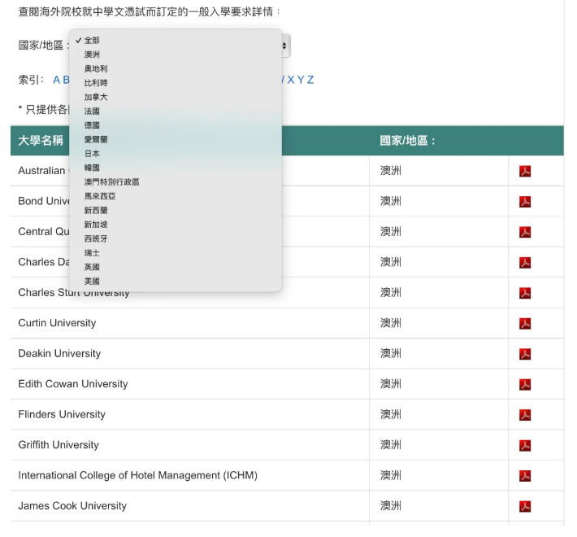Select 英國 option
The height and width of the screenshot is (537, 577).
pyautogui.click(x=176, y=267)
